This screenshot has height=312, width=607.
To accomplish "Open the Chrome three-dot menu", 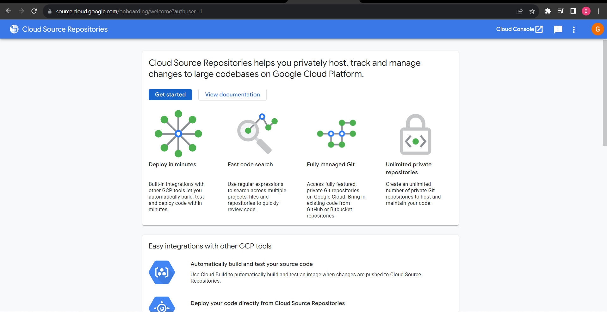I will 598,11.
